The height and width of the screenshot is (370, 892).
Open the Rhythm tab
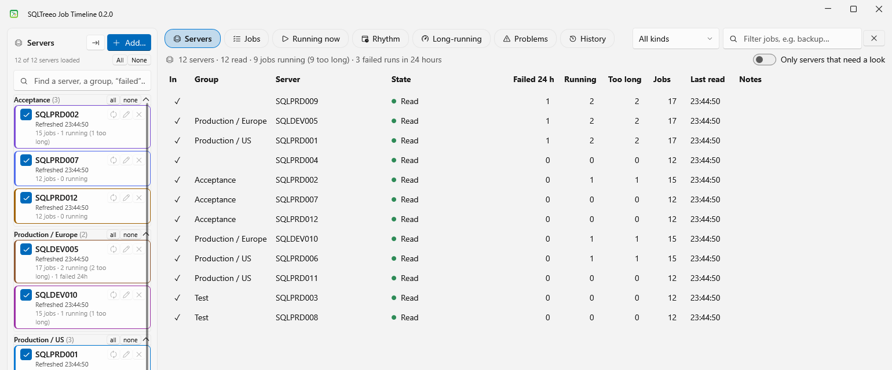381,39
